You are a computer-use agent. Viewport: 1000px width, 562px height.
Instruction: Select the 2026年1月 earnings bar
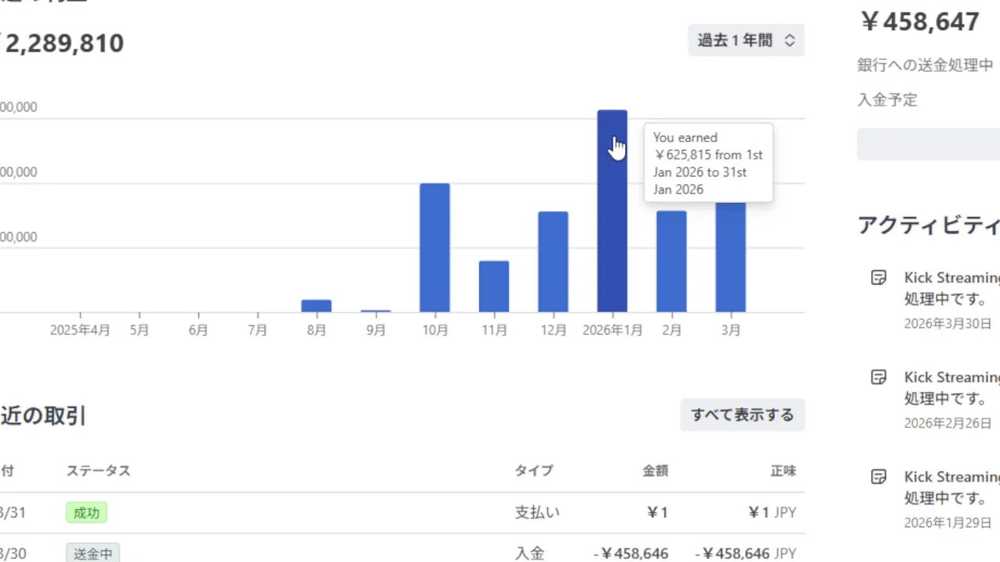[x=612, y=211]
